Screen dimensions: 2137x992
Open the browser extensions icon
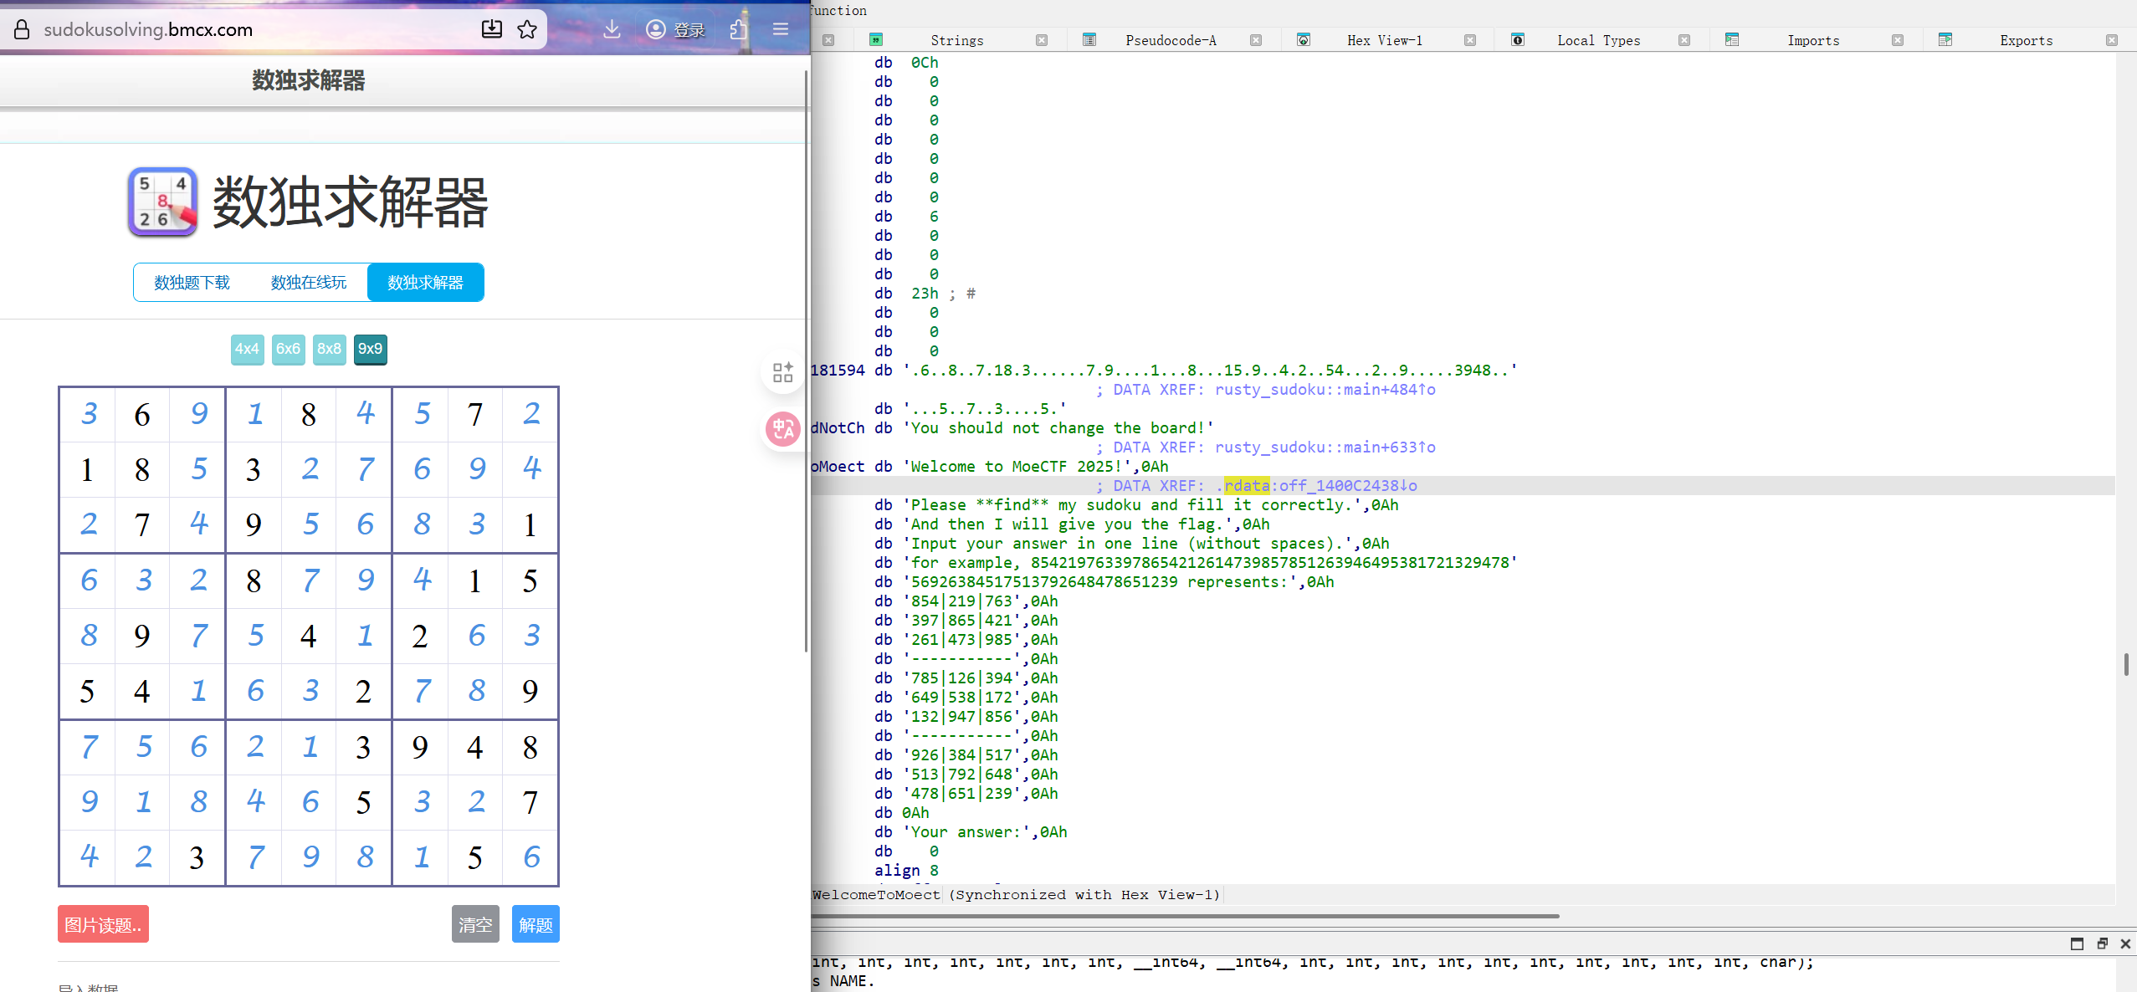(738, 30)
